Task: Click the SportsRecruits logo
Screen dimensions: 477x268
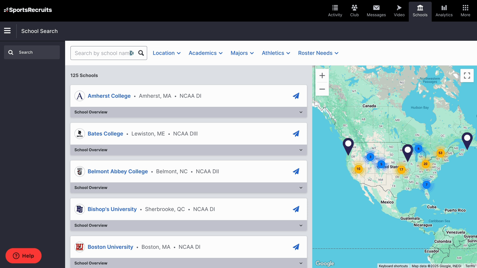Action: coord(28,10)
